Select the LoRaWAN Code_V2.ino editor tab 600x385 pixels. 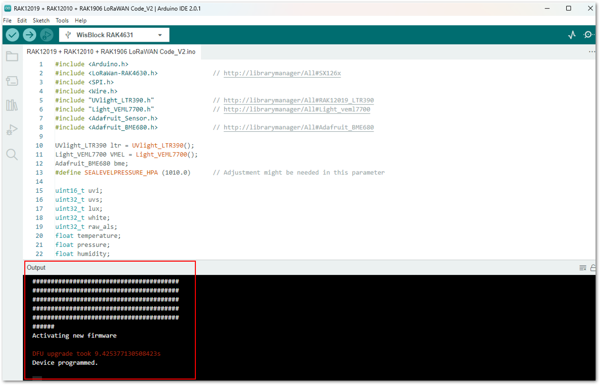pos(111,52)
